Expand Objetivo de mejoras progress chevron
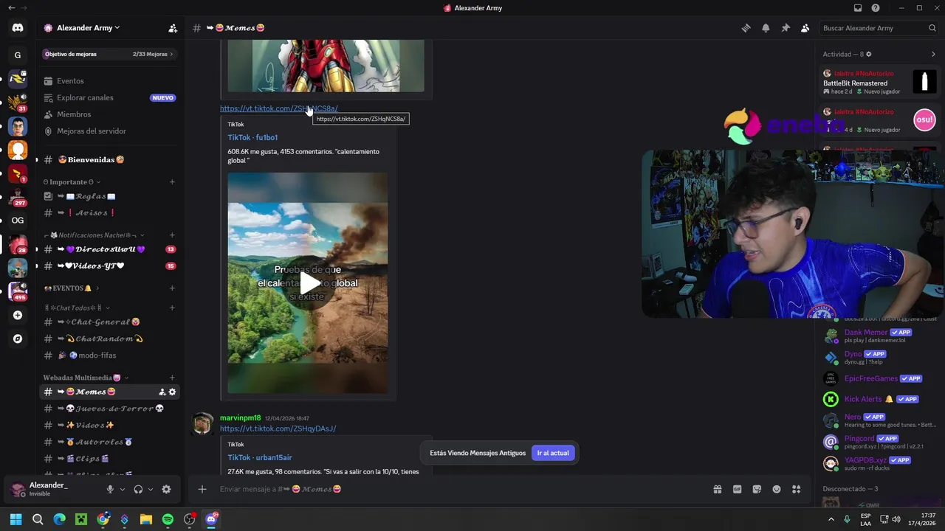Screen dimensions: 945x531 click(x=172, y=54)
